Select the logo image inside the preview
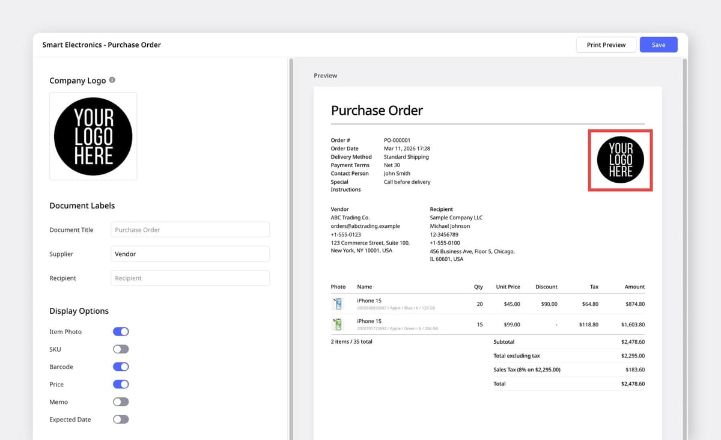 pos(620,160)
